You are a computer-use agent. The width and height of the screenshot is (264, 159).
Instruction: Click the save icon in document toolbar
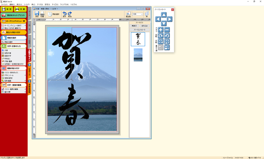[x=37, y=14]
